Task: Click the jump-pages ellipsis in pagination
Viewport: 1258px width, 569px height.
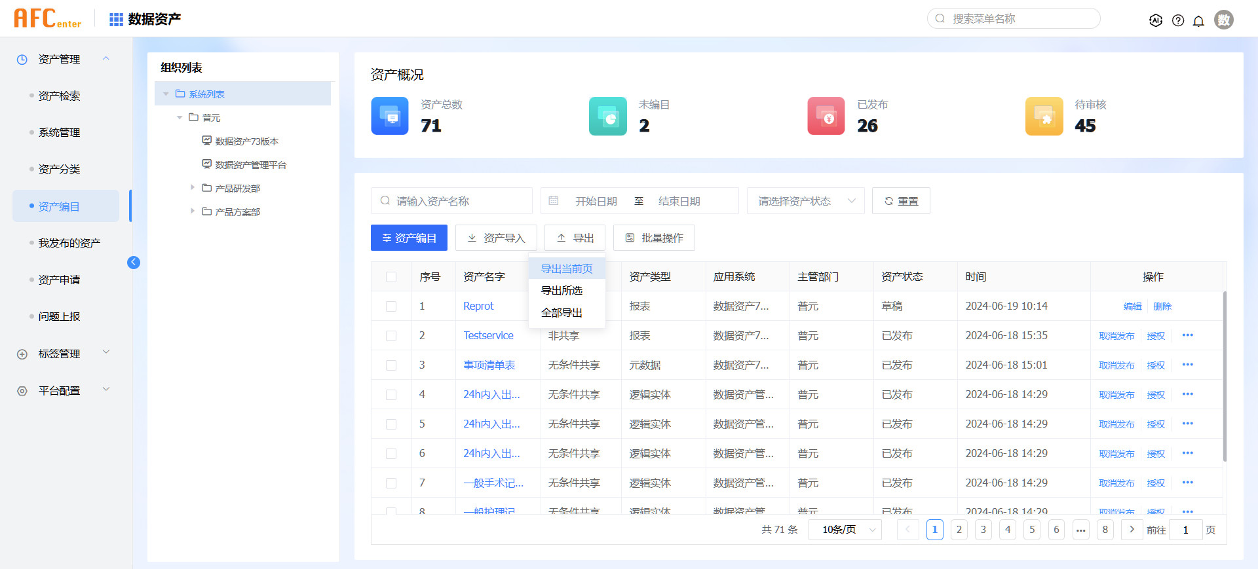Action: point(1081,530)
